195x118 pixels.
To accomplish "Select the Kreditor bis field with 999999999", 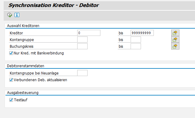I will pos(142,33).
